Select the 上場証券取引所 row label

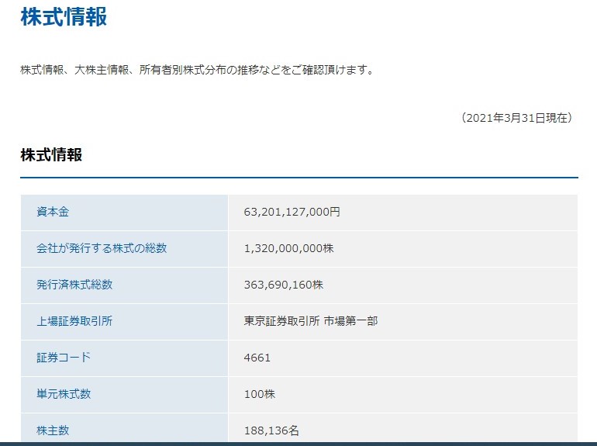74,320
